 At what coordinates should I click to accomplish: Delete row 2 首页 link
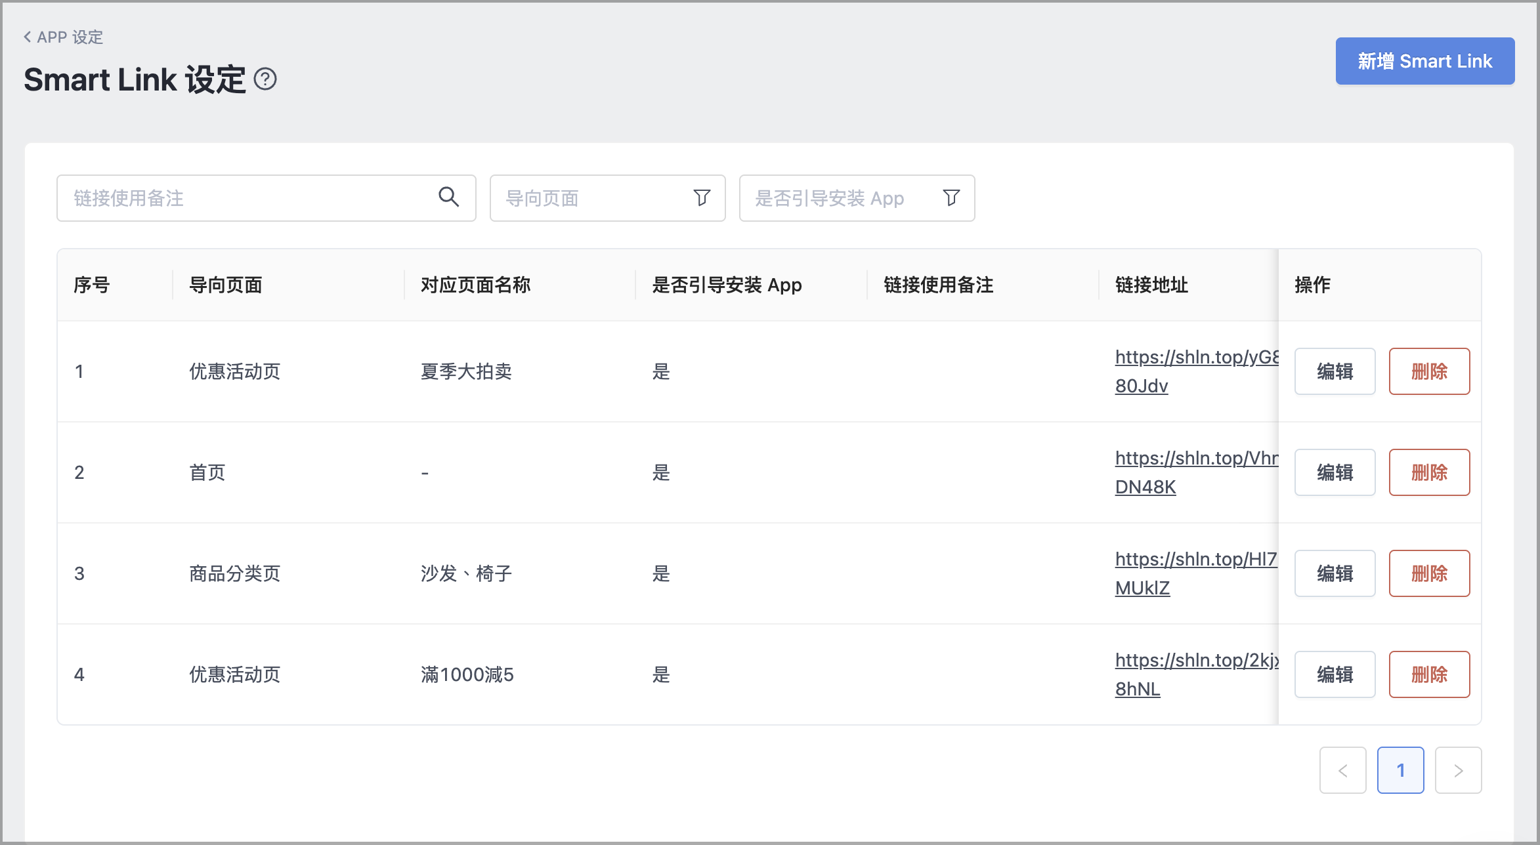coord(1430,472)
